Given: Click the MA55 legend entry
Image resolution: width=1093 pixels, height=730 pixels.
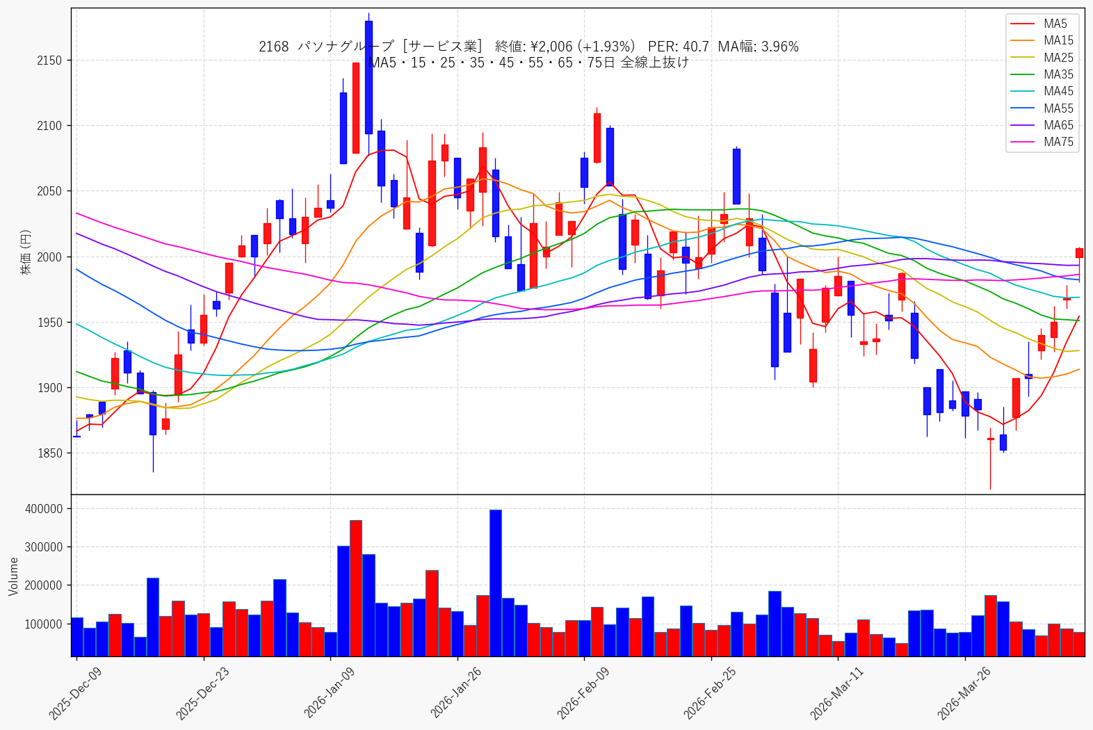Looking at the screenshot, I should (x=1042, y=108).
